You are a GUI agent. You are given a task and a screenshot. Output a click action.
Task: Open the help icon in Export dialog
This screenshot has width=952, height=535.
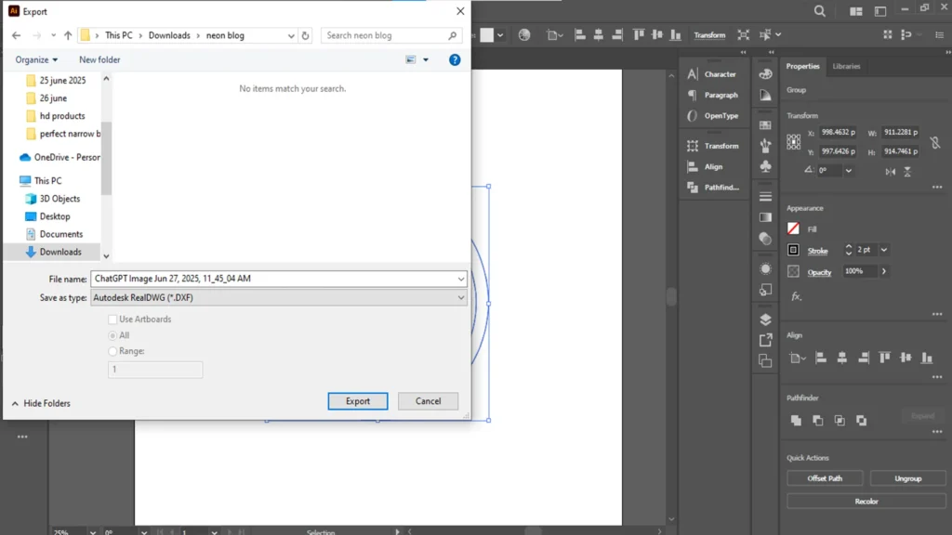pyautogui.click(x=454, y=59)
